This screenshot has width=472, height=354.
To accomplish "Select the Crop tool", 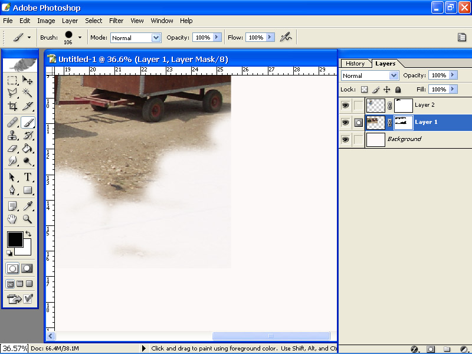I will (x=12, y=107).
